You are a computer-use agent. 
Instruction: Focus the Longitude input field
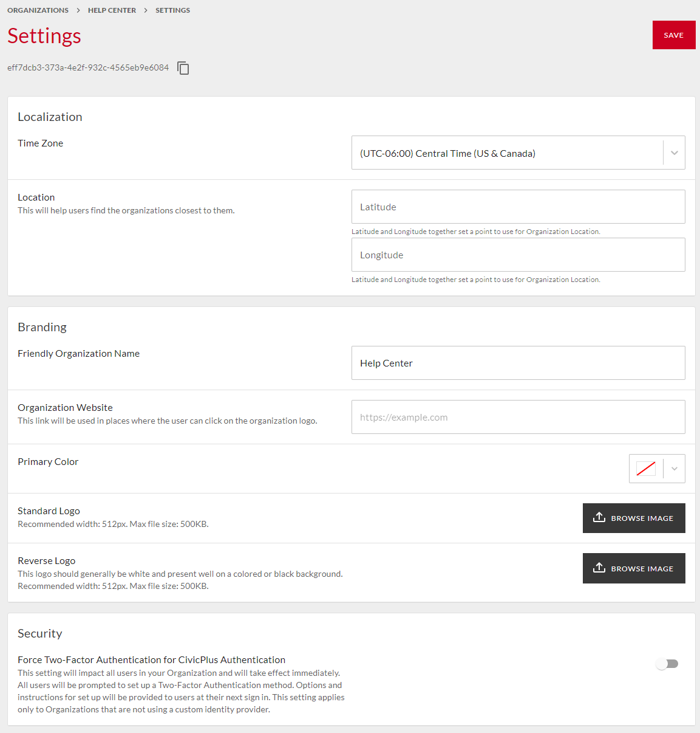[x=518, y=255]
